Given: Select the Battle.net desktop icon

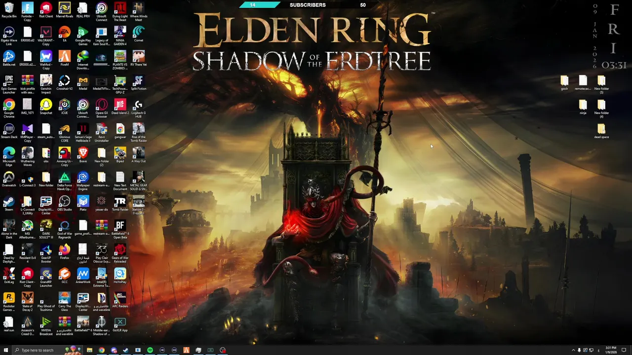Looking at the screenshot, I should click(x=9, y=59).
